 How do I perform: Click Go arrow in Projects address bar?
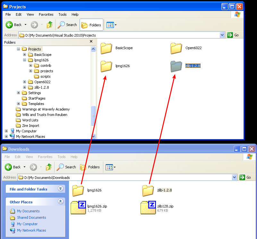(x=230, y=35)
